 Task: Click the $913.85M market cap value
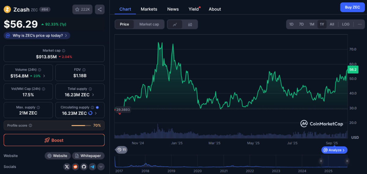46,57
